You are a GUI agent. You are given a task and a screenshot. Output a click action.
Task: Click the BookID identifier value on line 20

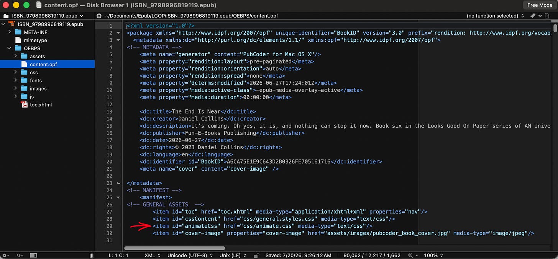tap(279, 161)
